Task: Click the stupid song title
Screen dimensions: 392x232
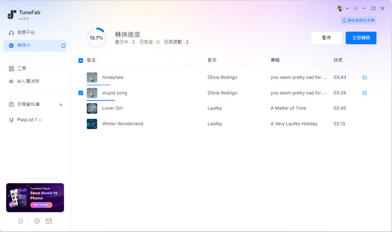Action: 115,93
